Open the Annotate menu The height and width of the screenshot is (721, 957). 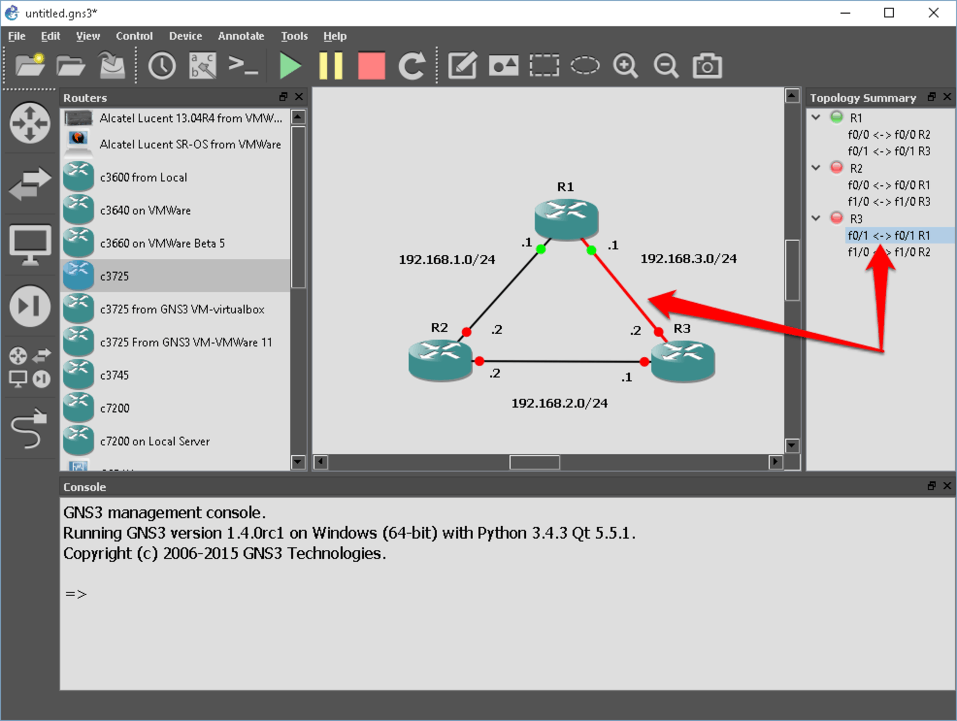click(241, 36)
